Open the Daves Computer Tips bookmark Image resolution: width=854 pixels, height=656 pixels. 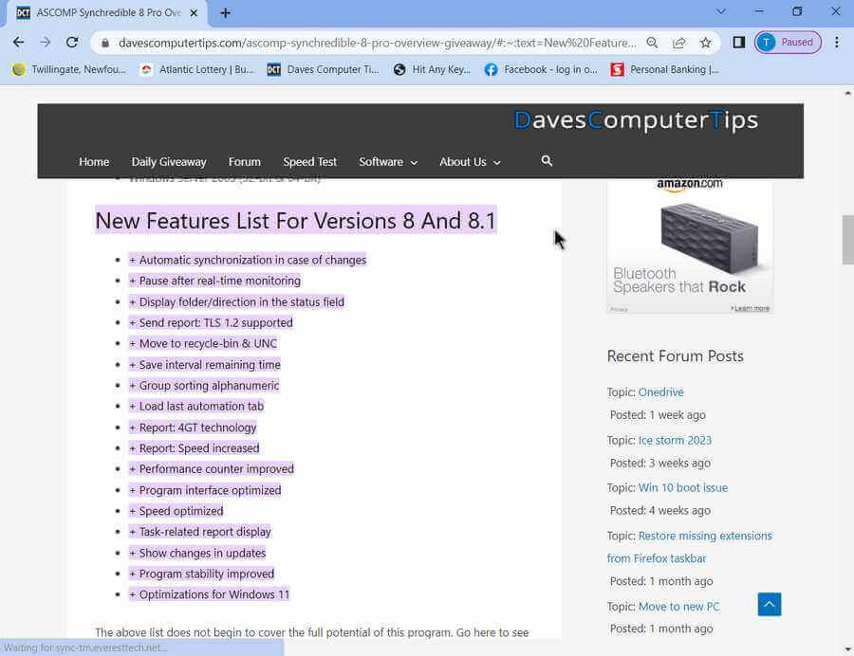pos(323,69)
